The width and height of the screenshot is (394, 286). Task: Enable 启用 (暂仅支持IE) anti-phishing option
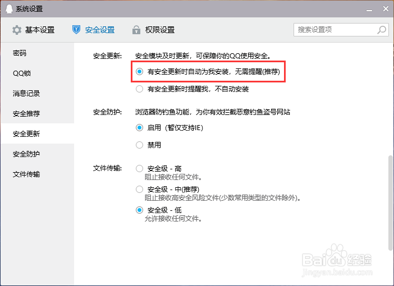[x=139, y=127]
